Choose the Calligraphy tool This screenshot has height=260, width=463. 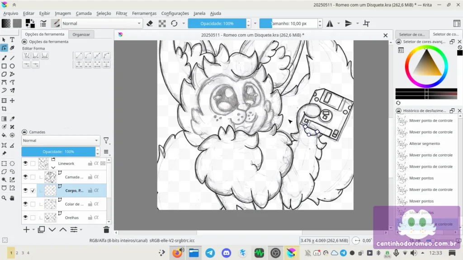point(12,48)
